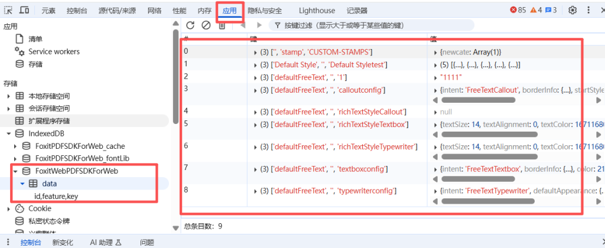Image resolution: width=605 pixels, height=248 pixels.
Task: Expand the Cookie storage node
Action: 8,208
